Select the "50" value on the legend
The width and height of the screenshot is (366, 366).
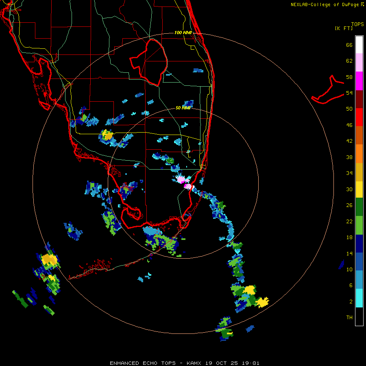[x=349, y=109]
